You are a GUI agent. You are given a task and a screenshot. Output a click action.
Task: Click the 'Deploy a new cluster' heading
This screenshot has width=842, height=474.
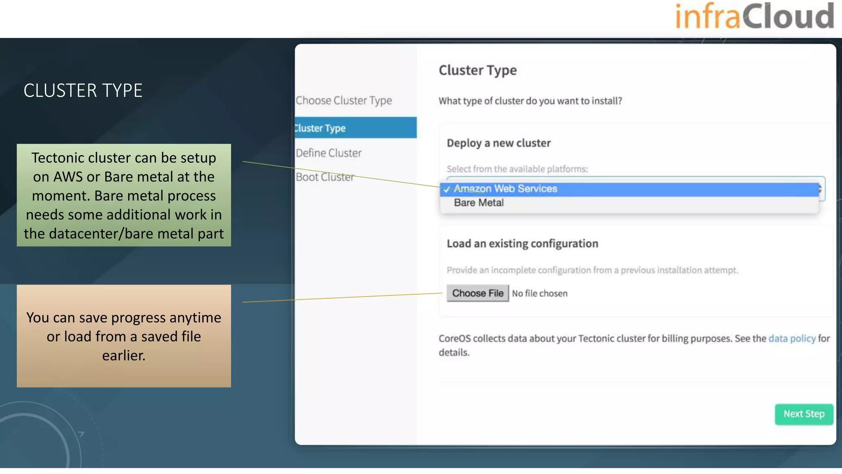click(498, 143)
